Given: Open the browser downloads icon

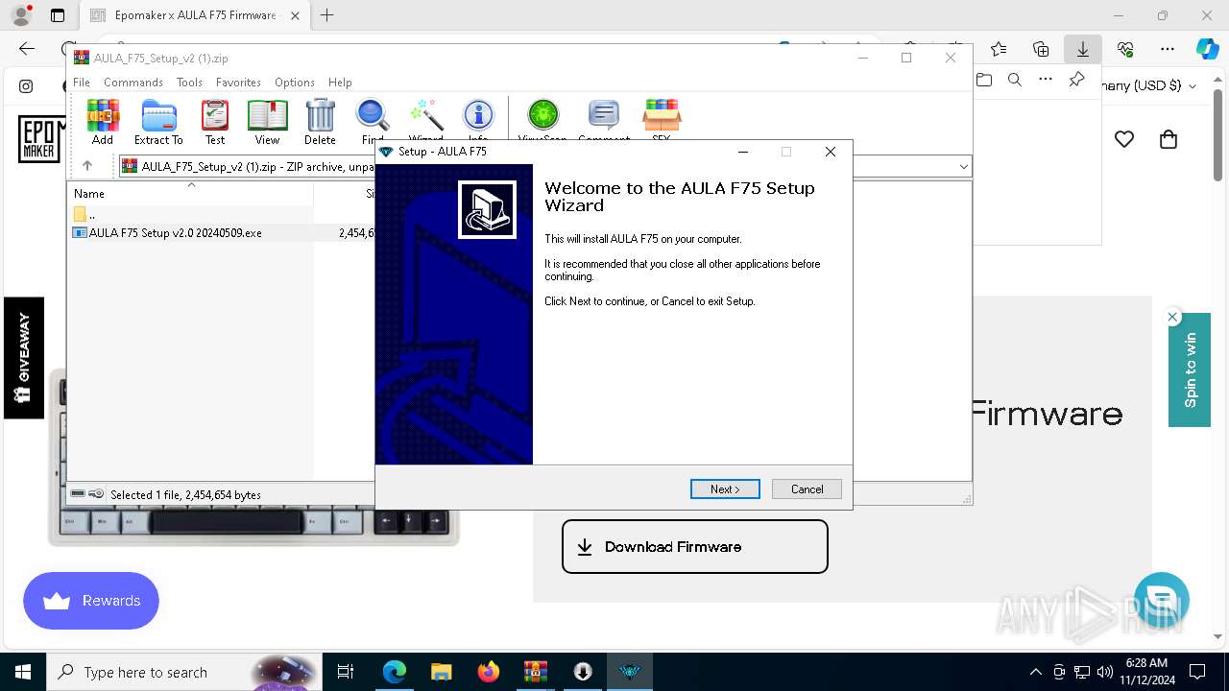Looking at the screenshot, I should 1083,49.
